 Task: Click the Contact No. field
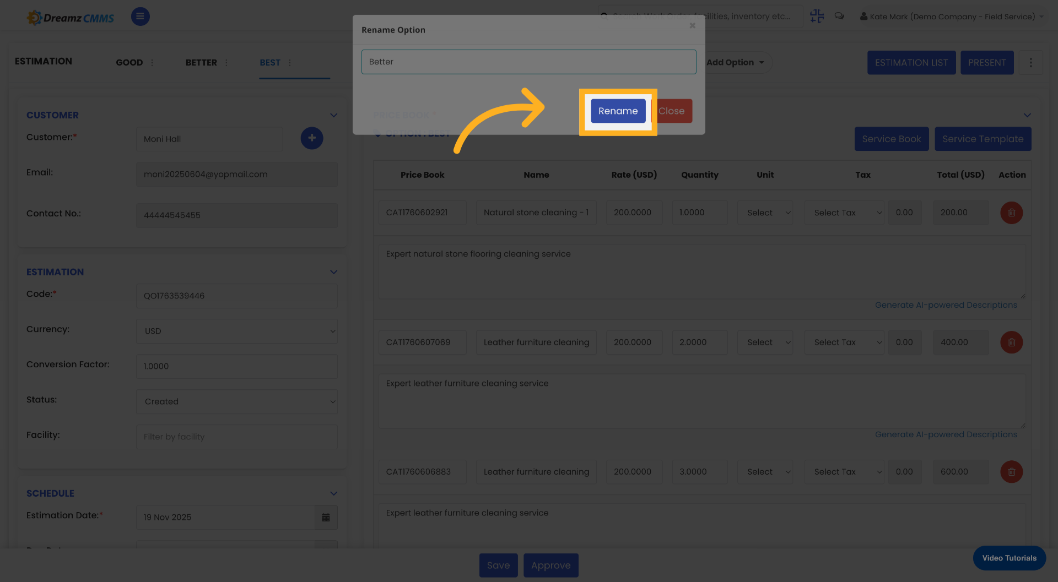pos(237,215)
